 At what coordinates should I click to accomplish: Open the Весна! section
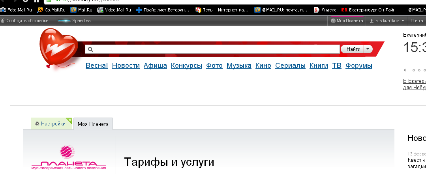(x=97, y=65)
